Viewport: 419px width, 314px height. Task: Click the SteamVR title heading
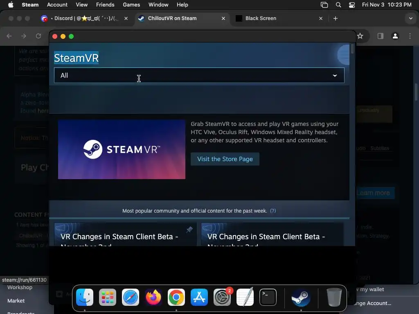tap(76, 58)
